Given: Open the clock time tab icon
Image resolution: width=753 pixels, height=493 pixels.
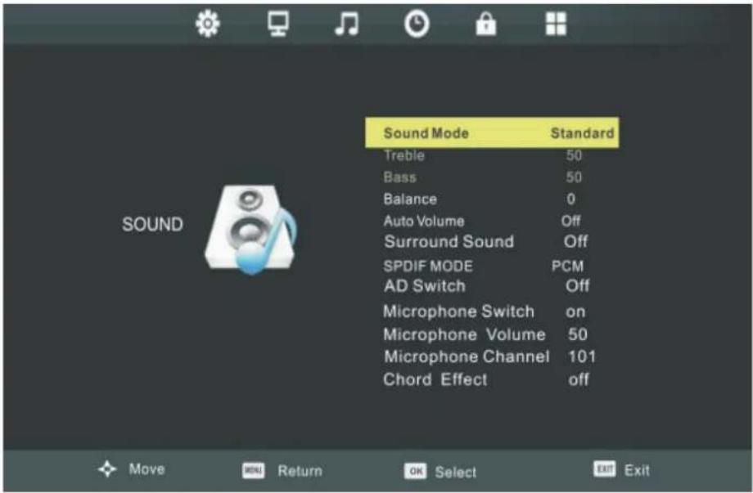Looking at the screenshot, I should 417,24.
